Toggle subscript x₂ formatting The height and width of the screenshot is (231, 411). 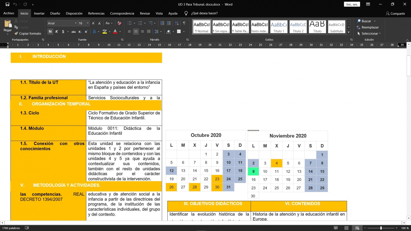pos(80,32)
